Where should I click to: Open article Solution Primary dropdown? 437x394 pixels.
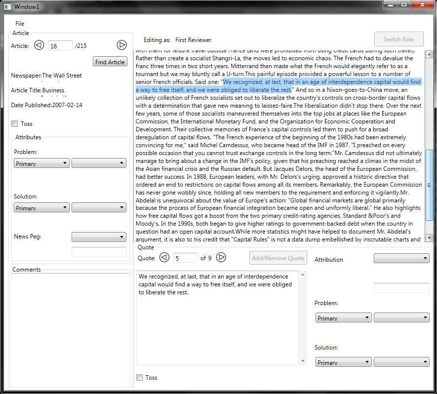pos(41,208)
